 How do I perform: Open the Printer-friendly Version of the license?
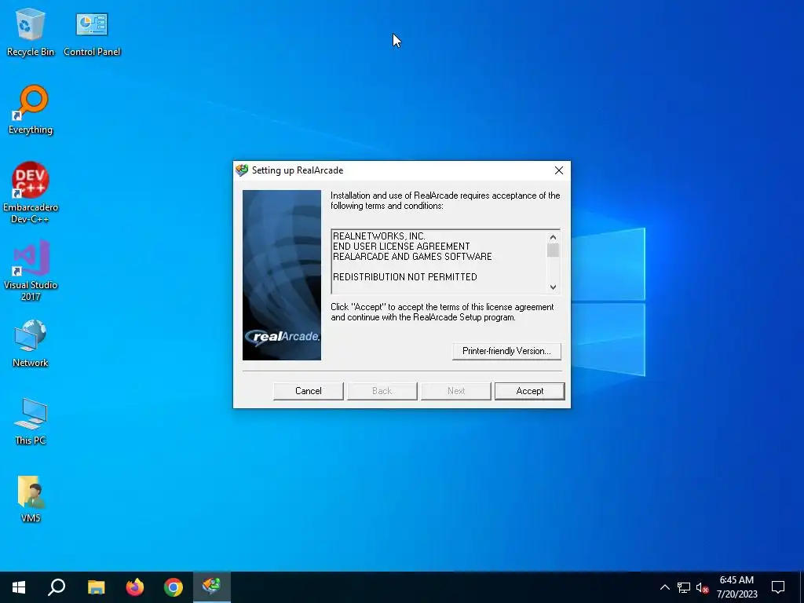tap(506, 351)
